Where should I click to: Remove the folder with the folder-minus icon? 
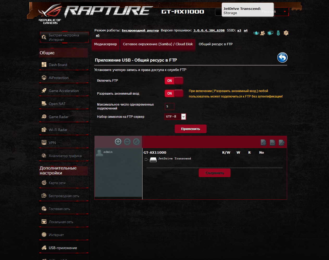coord(272,142)
